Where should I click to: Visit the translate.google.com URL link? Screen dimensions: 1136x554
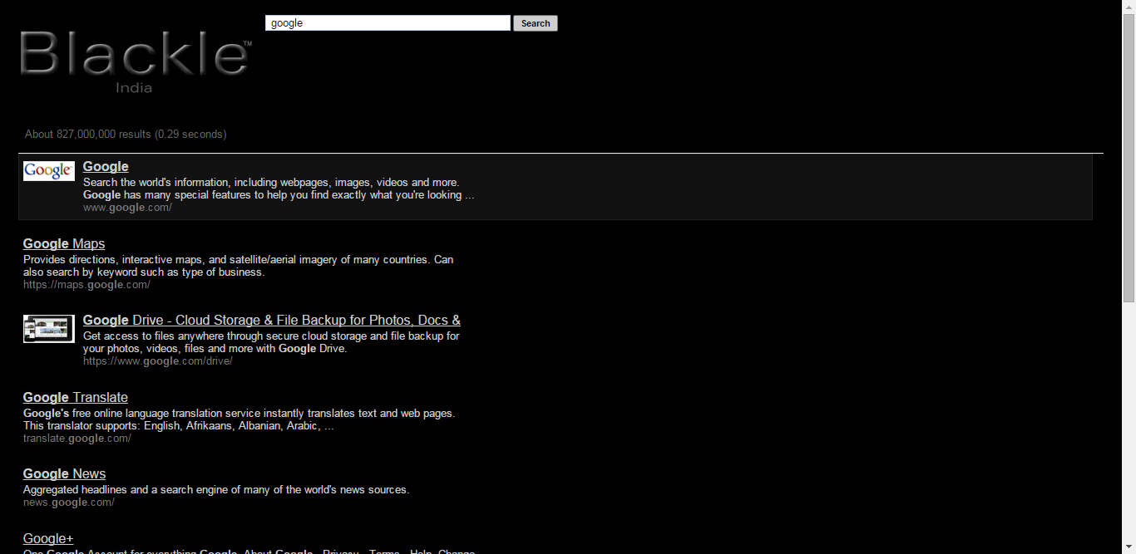coord(77,438)
